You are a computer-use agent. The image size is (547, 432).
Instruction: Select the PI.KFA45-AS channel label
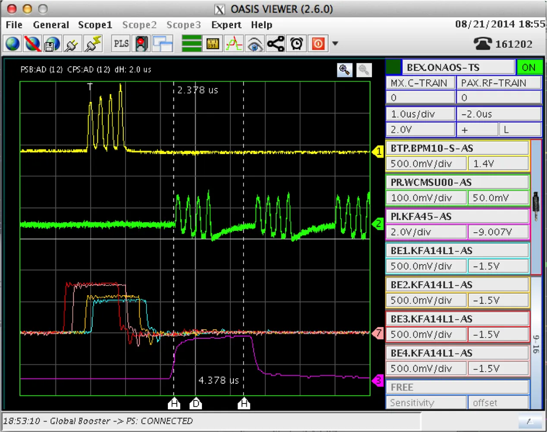[457, 216]
